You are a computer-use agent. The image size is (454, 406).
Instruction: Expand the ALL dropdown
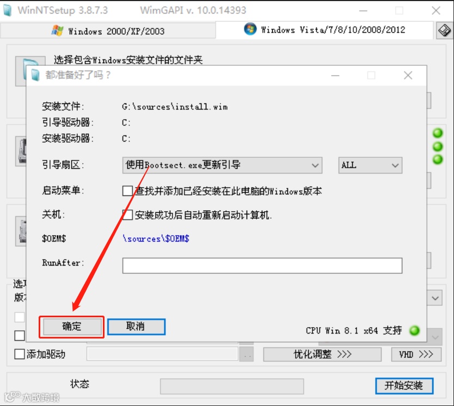pyautogui.click(x=370, y=165)
